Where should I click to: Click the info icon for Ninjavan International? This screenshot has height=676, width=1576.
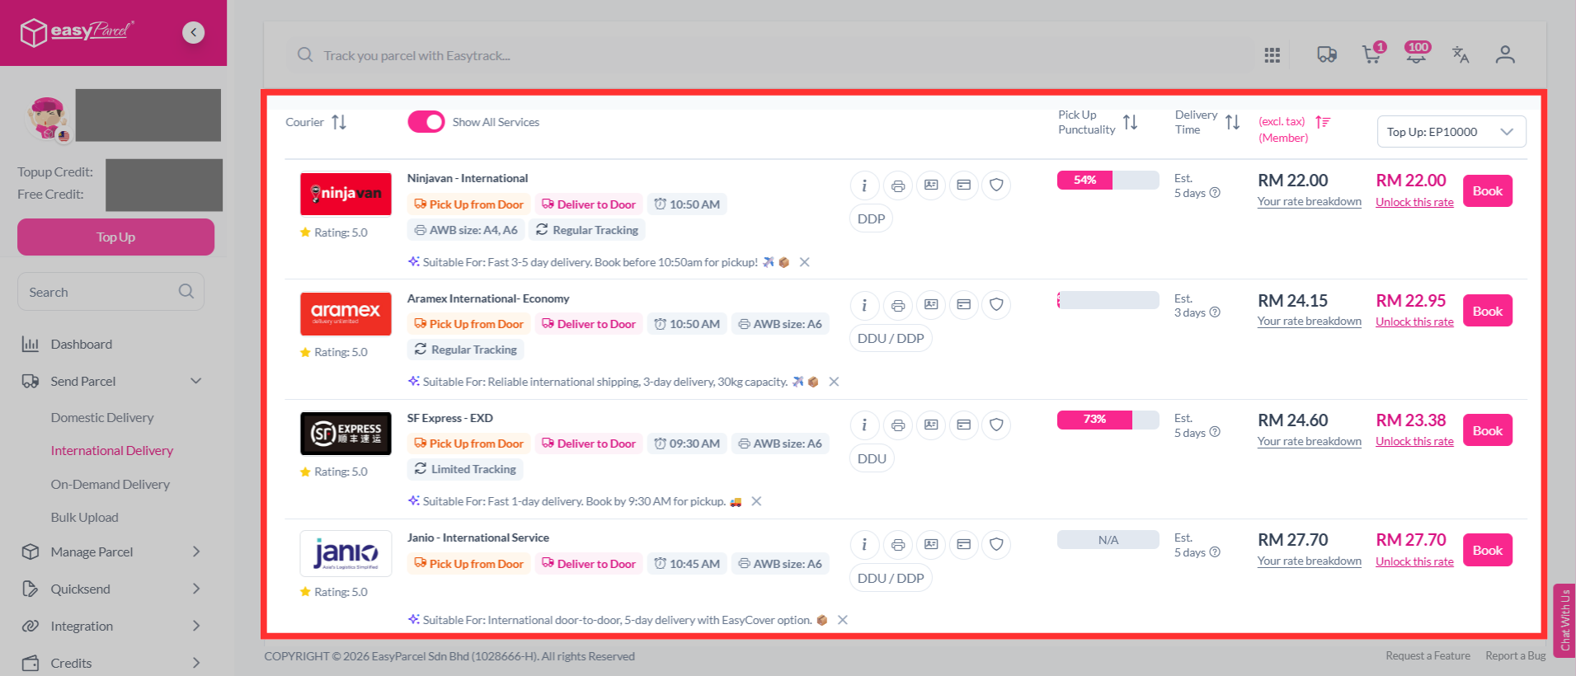coord(864,185)
